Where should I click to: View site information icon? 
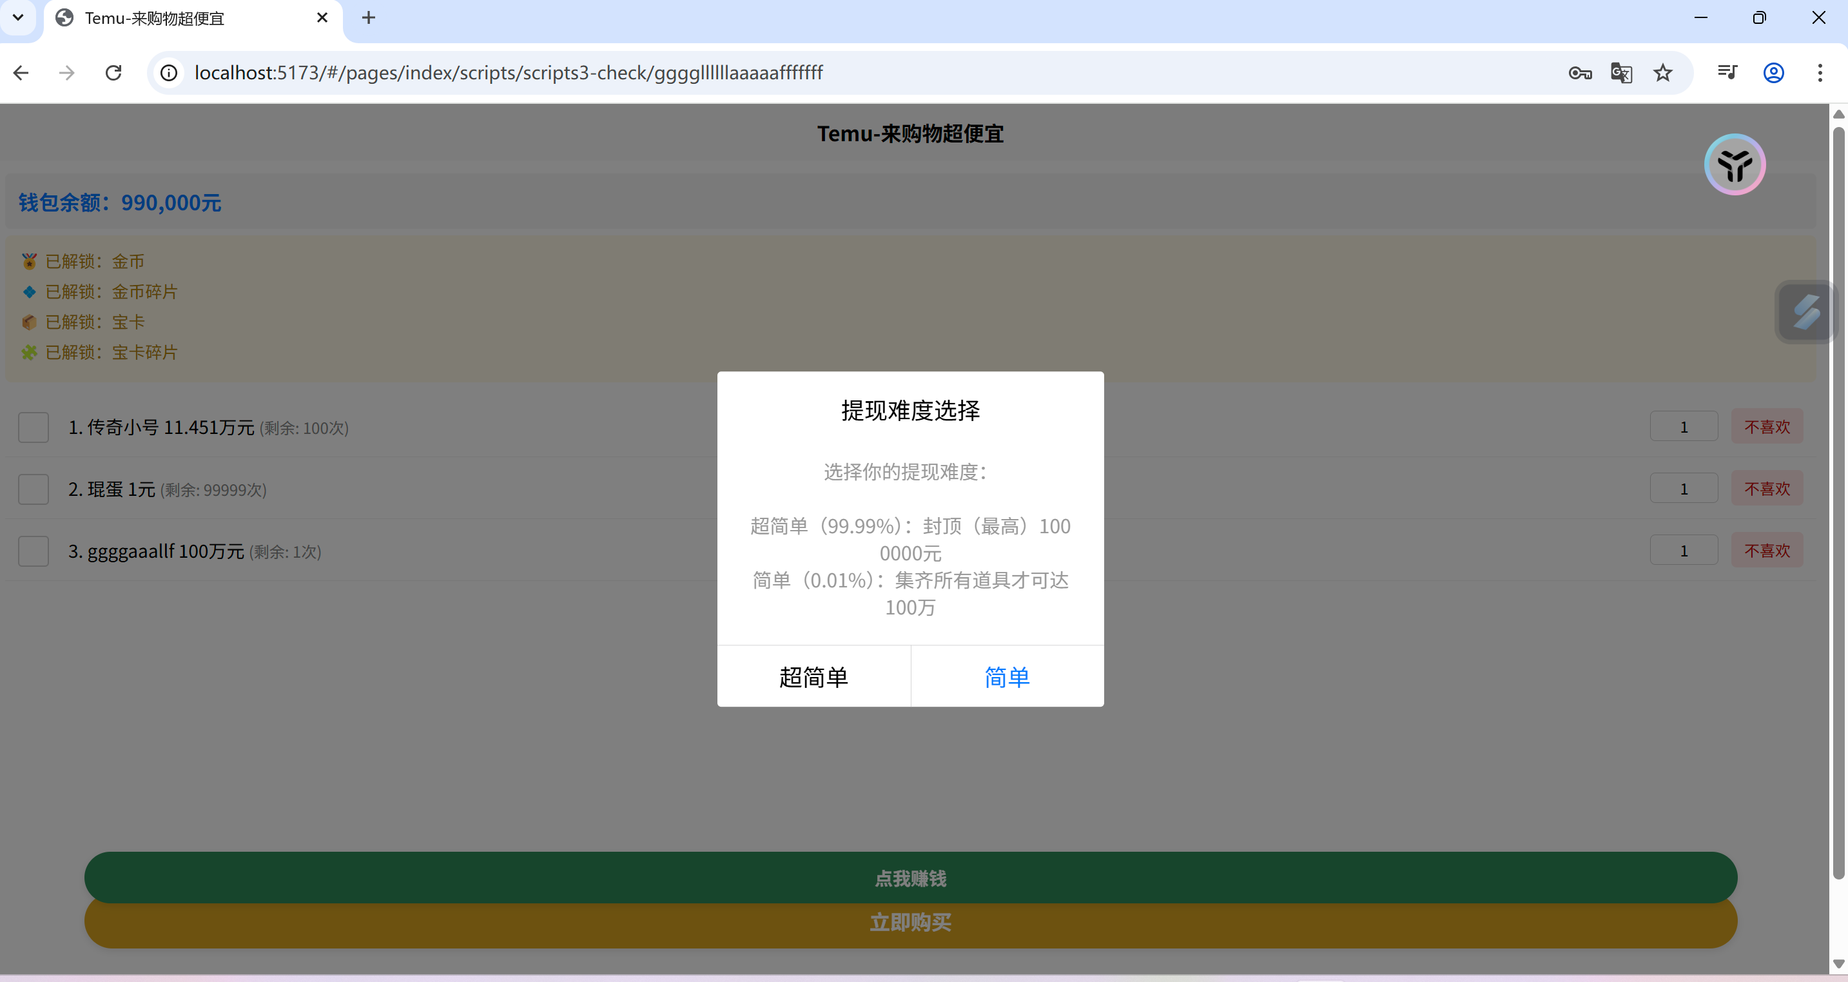coord(169,72)
